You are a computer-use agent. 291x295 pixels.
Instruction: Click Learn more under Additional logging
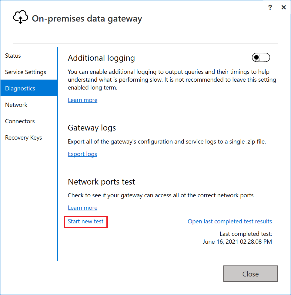coord(82,100)
